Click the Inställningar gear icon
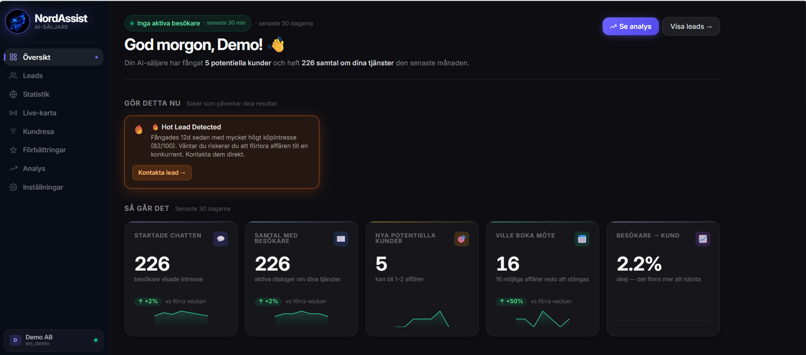The width and height of the screenshot is (806, 355). pyautogui.click(x=13, y=187)
